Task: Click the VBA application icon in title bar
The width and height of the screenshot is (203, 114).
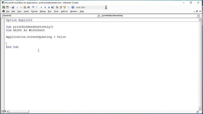Action: [x=3, y=3]
